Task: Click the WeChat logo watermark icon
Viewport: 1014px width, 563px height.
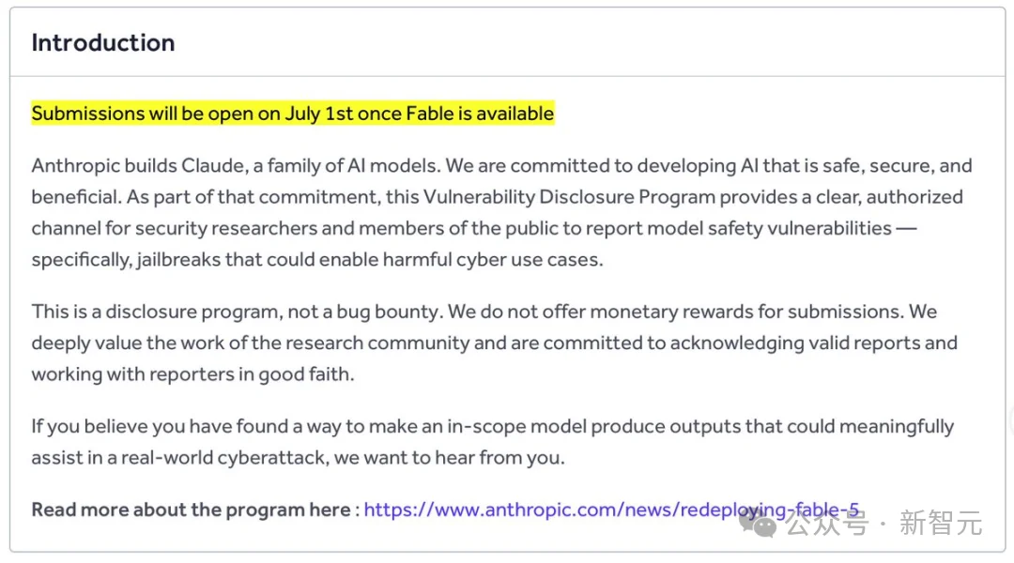Action: pos(758,523)
